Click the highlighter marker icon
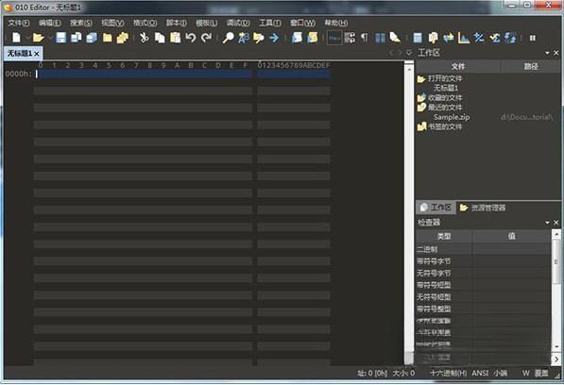 [x=395, y=38]
